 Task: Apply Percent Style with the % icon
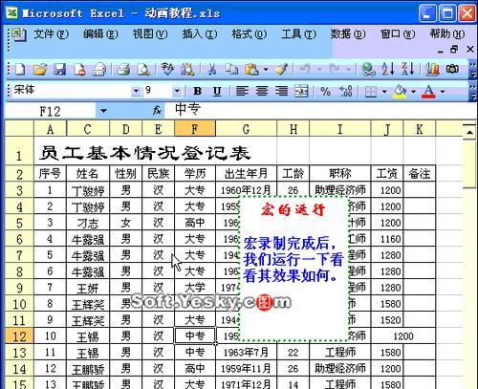point(325,92)
